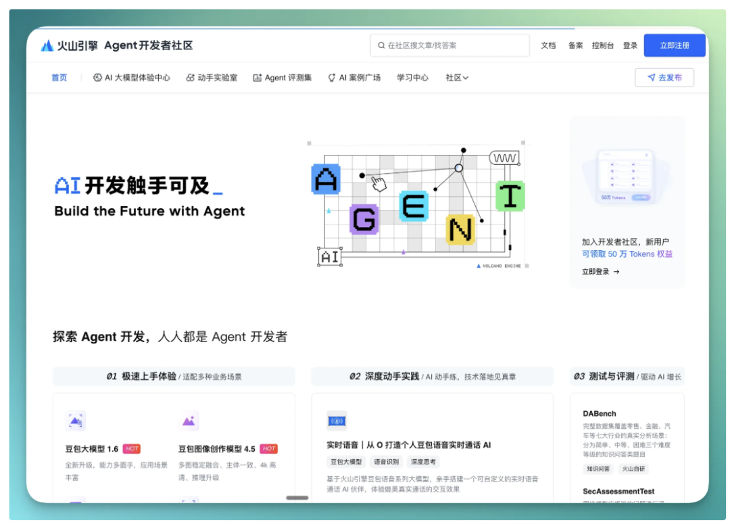730x524 pixels.
Task: Open the SecAssessmentTest entry
Action: click(x=618, y=492)
